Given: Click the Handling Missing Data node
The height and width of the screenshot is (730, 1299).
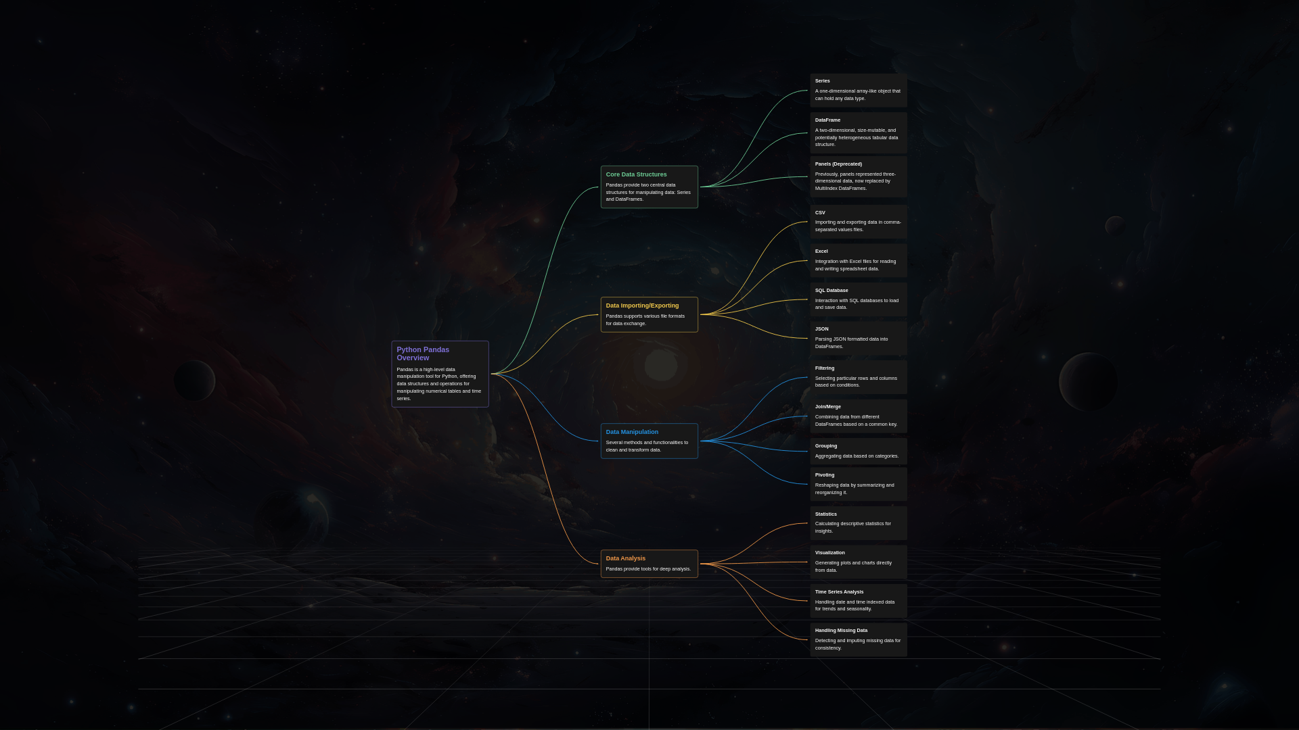Looking at the screenshot, I should [x=858, y=639].
